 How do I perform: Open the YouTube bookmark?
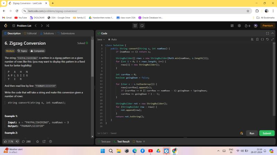coord(21,18)
